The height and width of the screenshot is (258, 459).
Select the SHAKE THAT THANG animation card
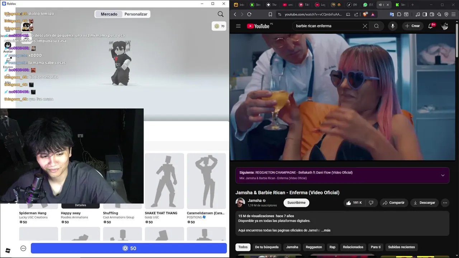pyautogui.click(x=164, y=181)
